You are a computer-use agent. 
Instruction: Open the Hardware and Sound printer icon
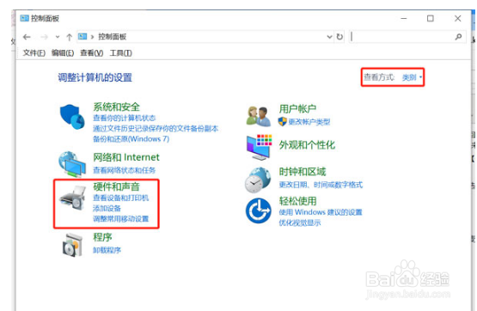point(72,198)
